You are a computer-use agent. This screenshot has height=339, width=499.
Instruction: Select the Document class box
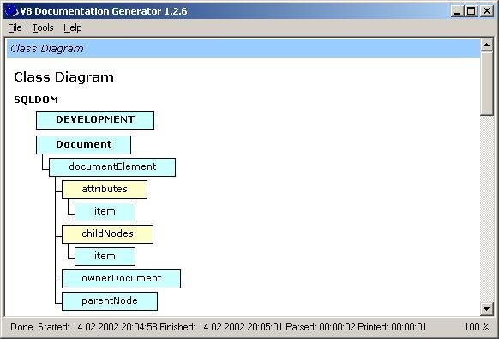pos(83,145)
